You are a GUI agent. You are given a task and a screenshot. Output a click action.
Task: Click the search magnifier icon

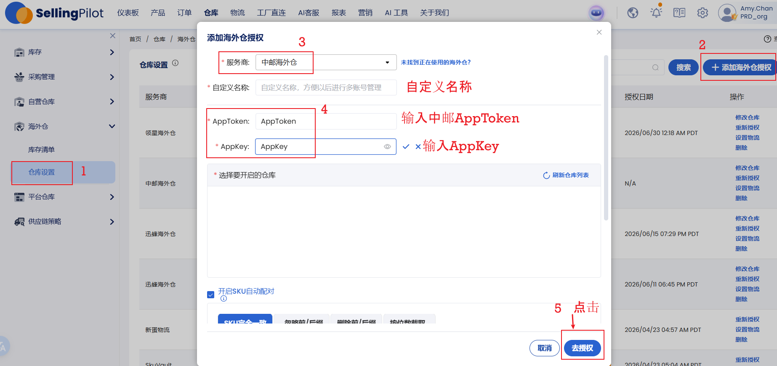pos(655,67)
